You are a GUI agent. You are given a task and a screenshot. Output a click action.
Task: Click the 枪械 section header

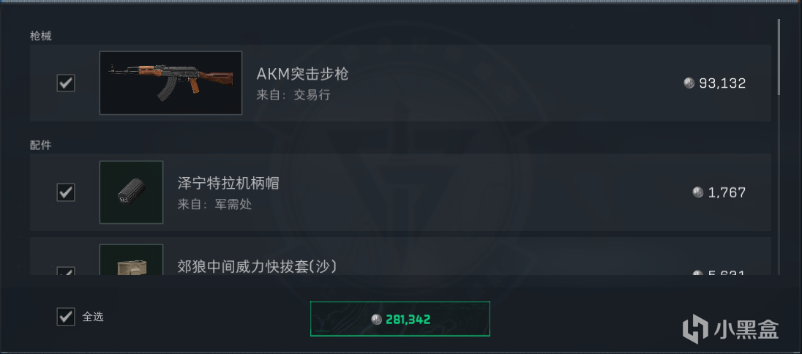[40, 37]
